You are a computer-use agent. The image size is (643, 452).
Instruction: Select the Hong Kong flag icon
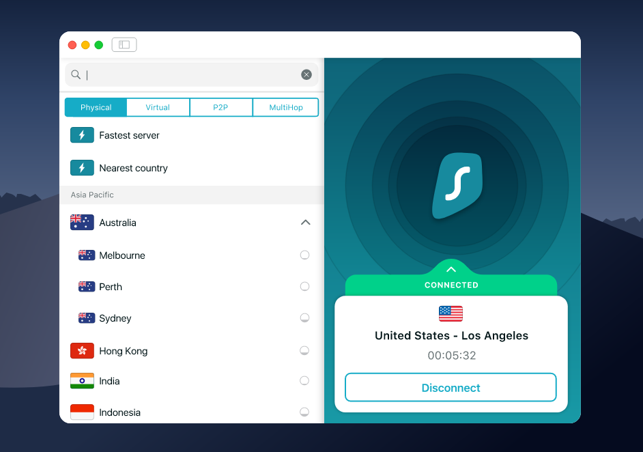tap(82, 351)
